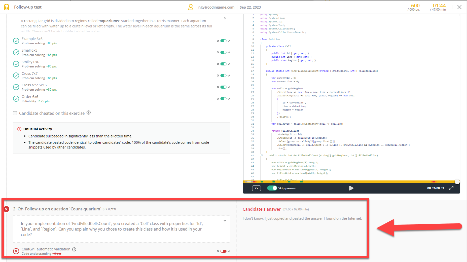Viewport: 467px width, 262px height.
Task: Close the Follow-up test report
Action: 459,7
